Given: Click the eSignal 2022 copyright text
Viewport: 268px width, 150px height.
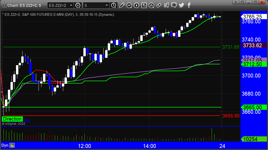Looking at the screenshot, I should pos(13,124).
